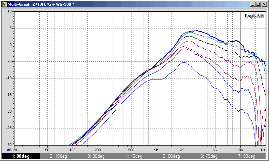
Task: Click the Multi-Graph window title text
Action: [41, 4]
